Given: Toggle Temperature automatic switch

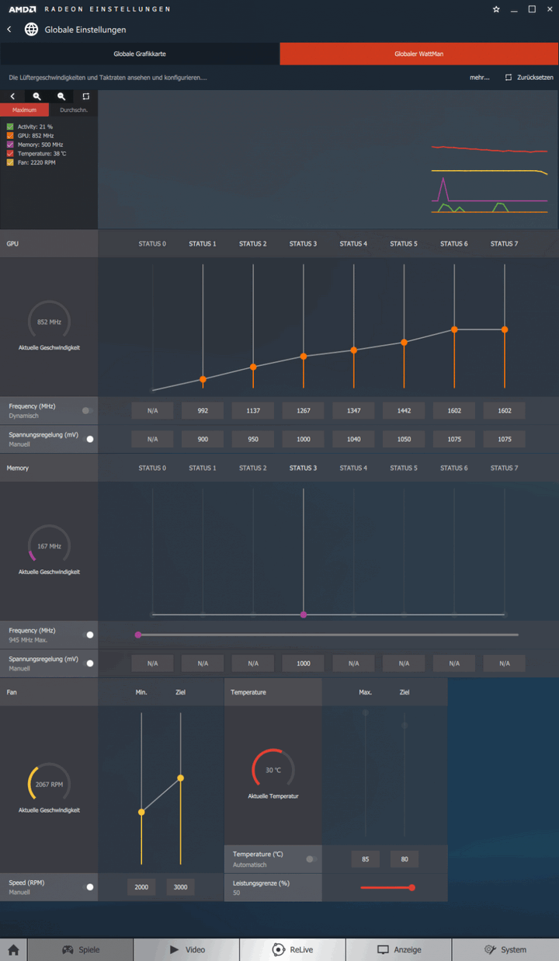Looking at the screenshot, I should click(x=311, y=859).
